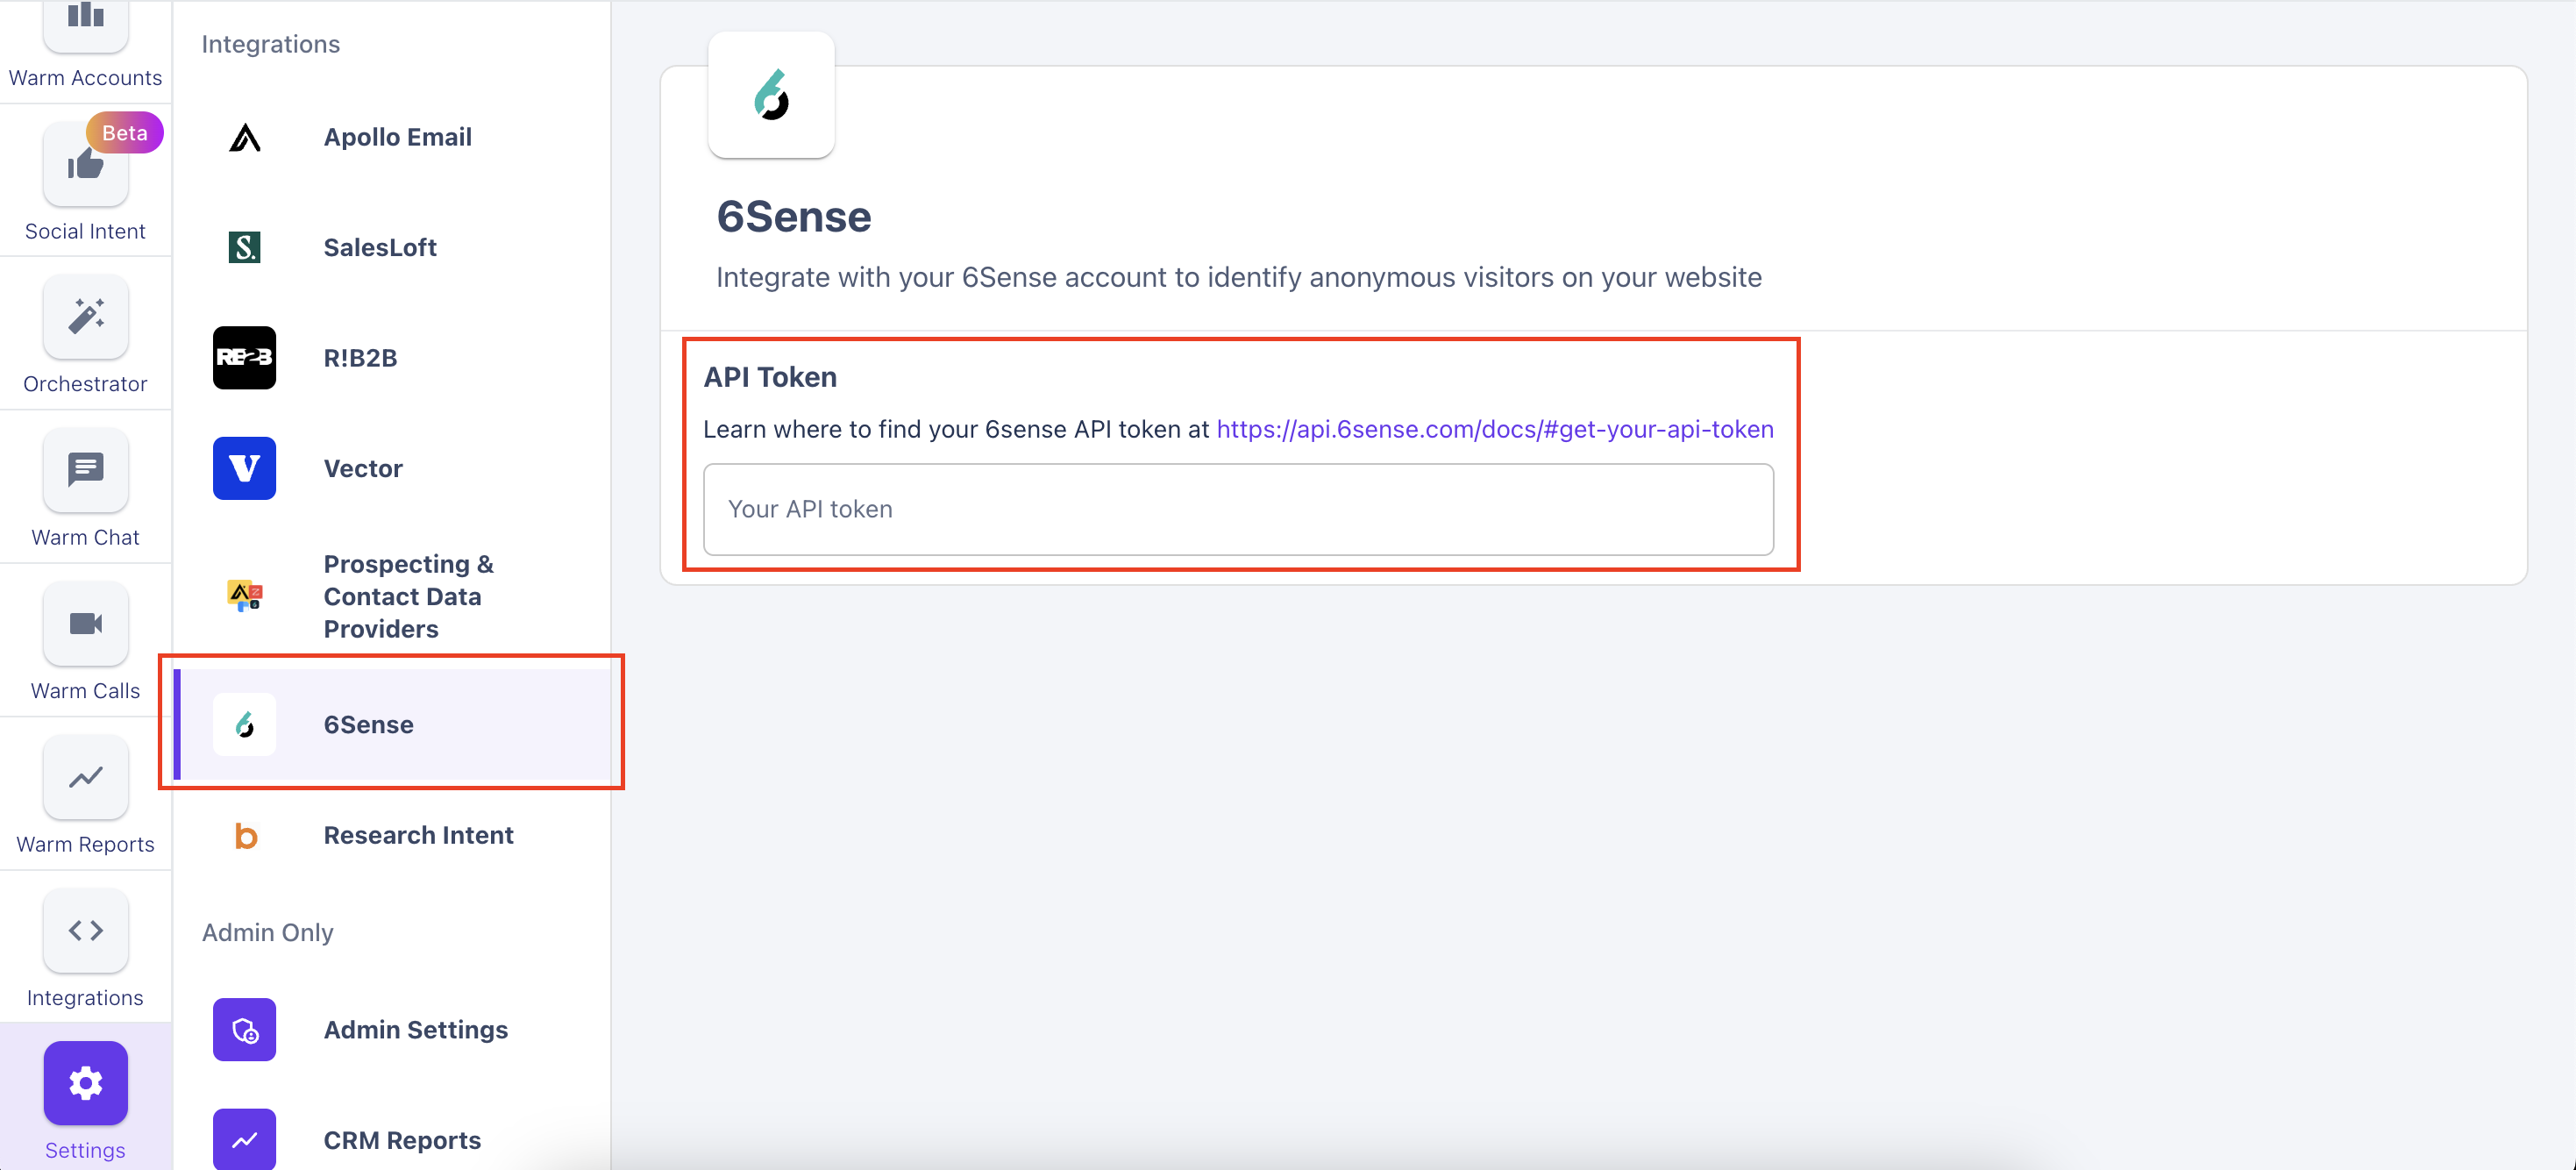Click the Settings gear icon
This screenshot has height=1170, width=2576.
click(85, 1083)
